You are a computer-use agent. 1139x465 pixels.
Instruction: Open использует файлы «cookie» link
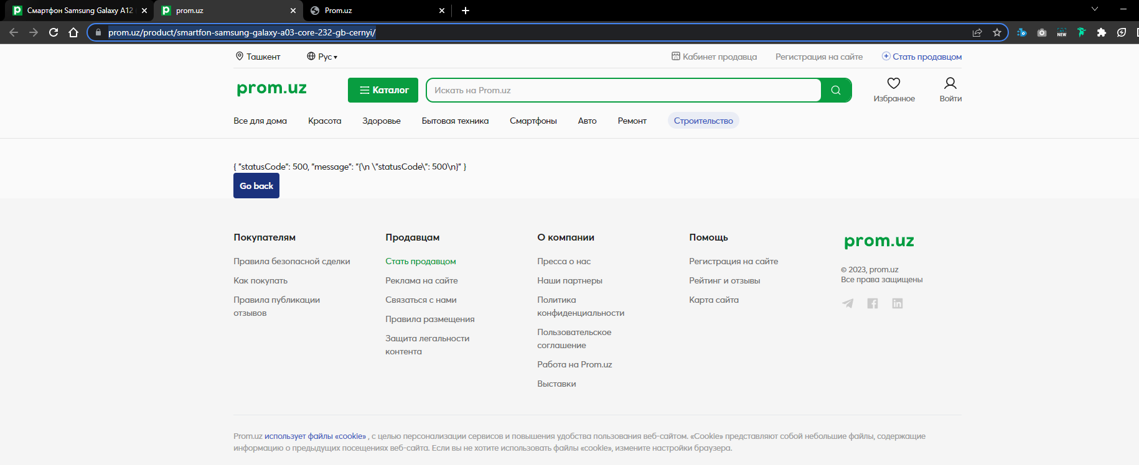(x=315, y=436)
